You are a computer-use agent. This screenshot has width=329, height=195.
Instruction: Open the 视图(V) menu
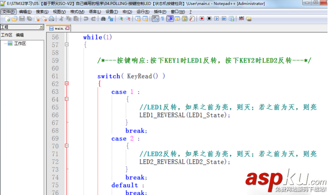(x=59, y=12)
